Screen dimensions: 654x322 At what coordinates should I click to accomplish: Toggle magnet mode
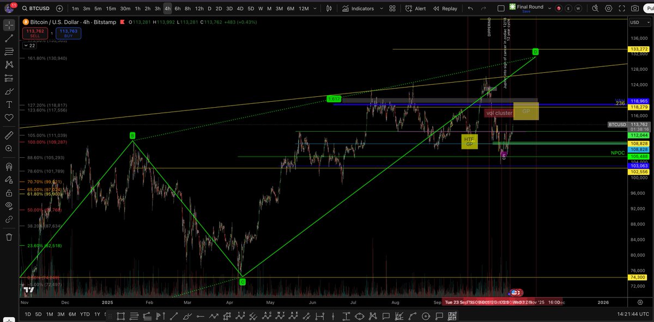point(9,167)
